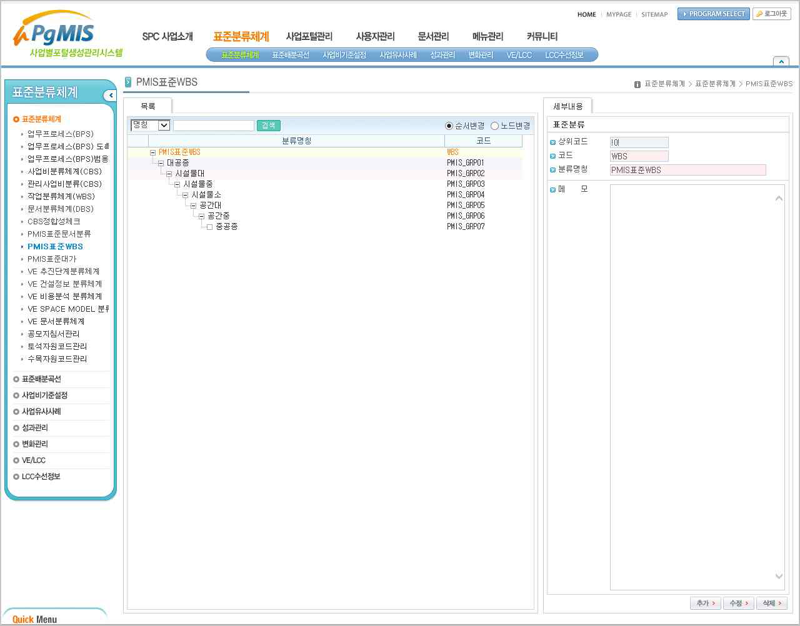Open the 사용자관리 main menu
Image resolution: width=800 pixels, height=626 pixels.
(x=376, y=37)
